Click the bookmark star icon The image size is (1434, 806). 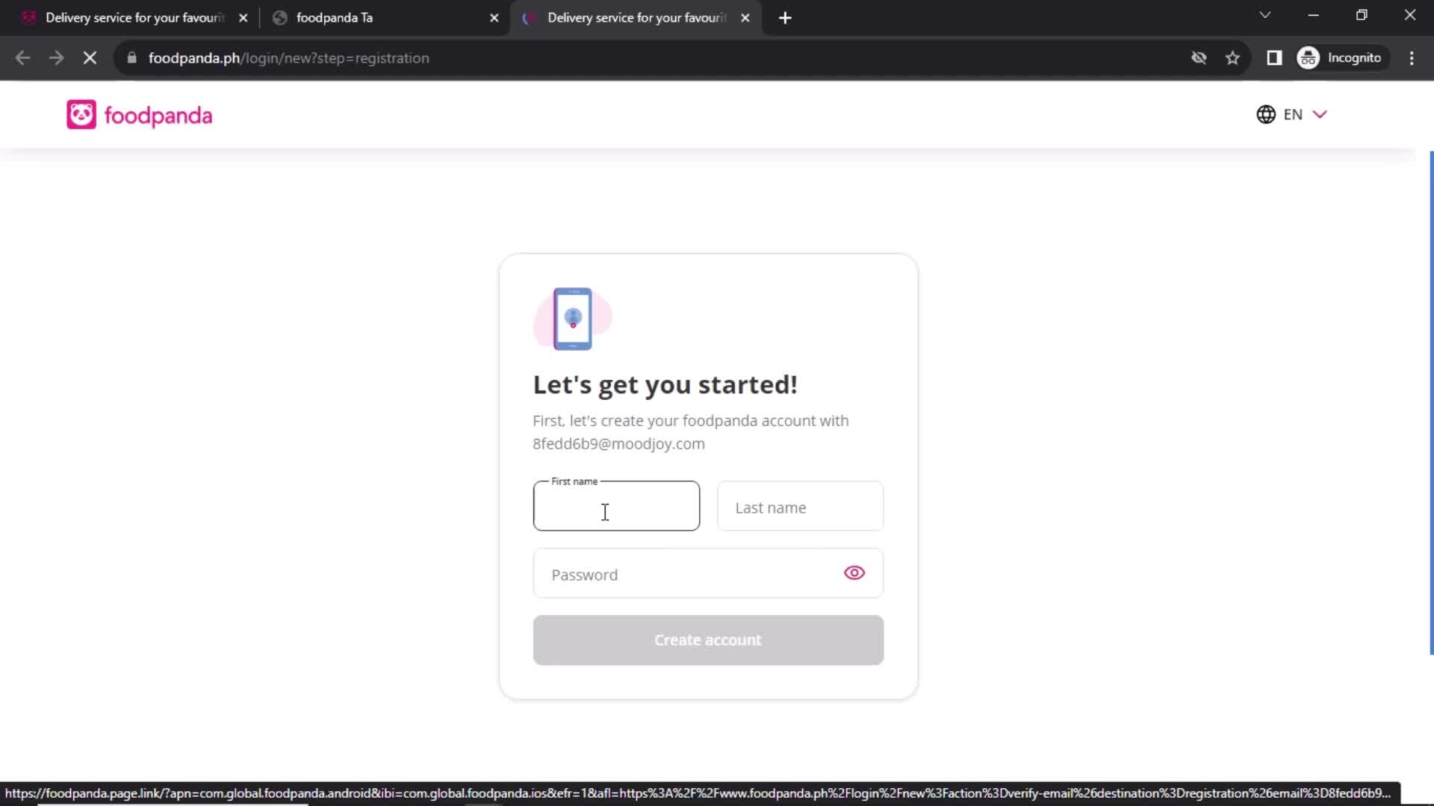pyautogui.click(x=1233, y=58)
